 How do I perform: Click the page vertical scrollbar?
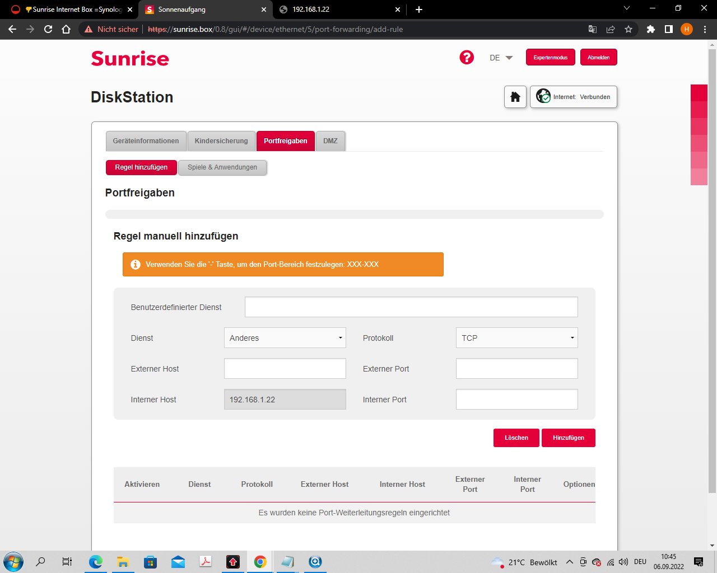pyautogui.click(x=712, y=271)
